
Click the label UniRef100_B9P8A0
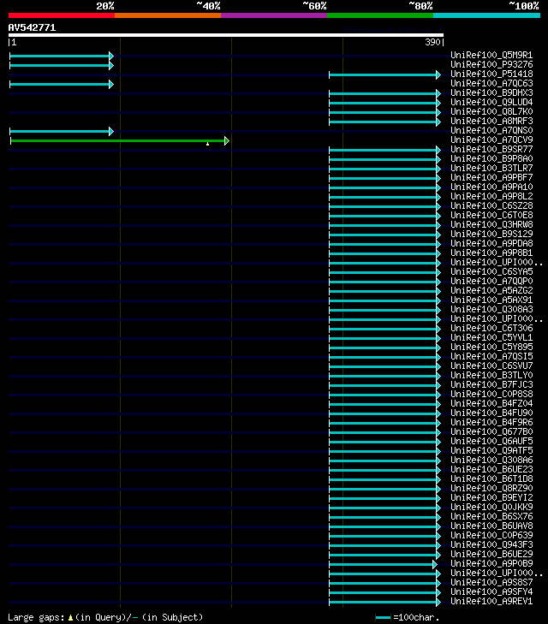click(491, 159)
